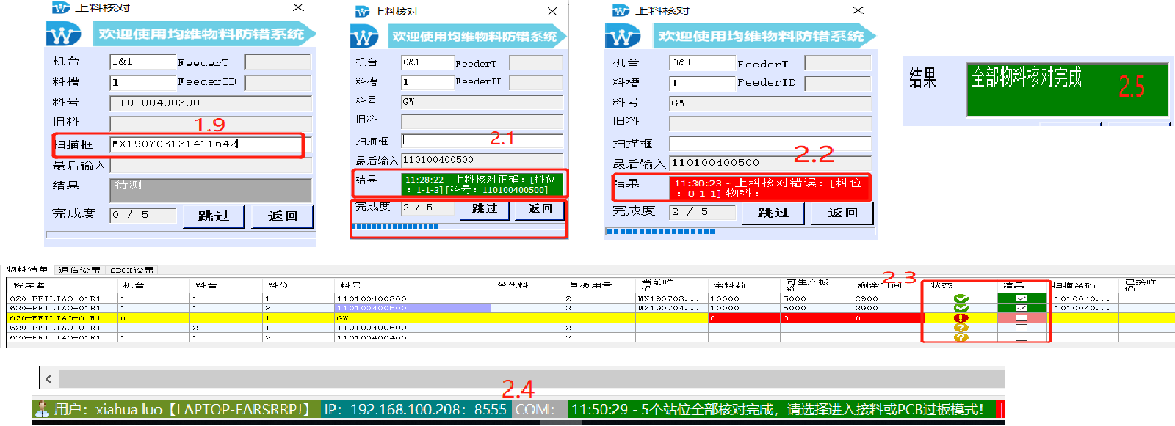Click the W title bar icon of middle dialog

point(362,12)
